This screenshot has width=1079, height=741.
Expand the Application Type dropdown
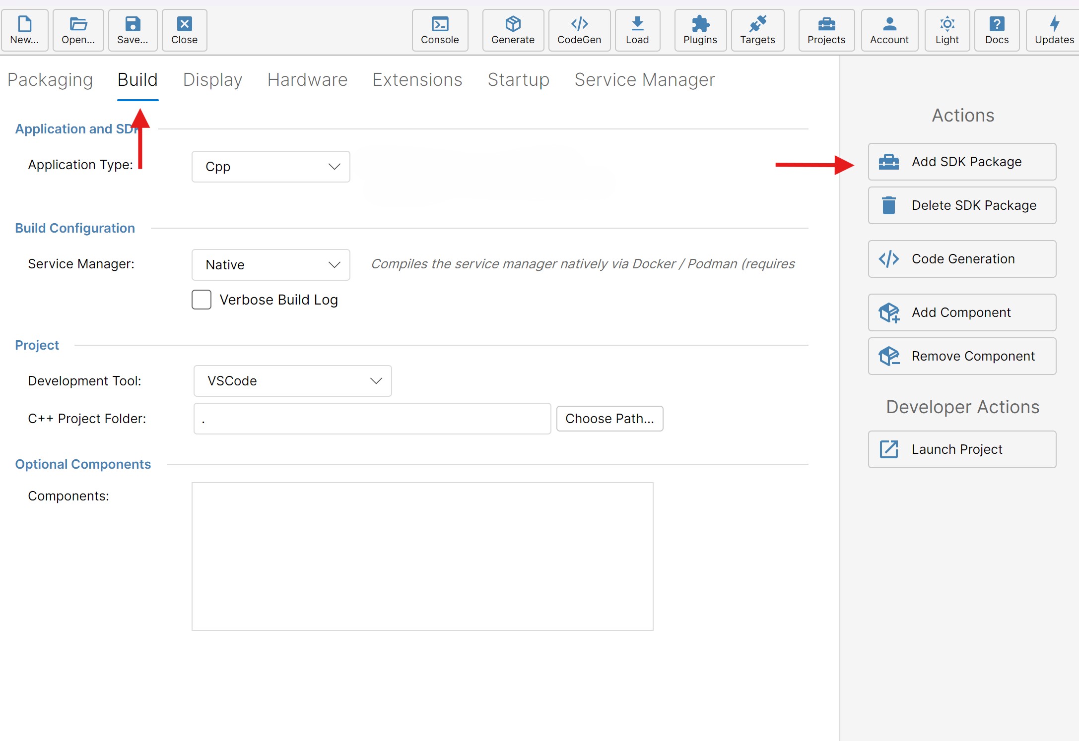click(x=271, y=167)
